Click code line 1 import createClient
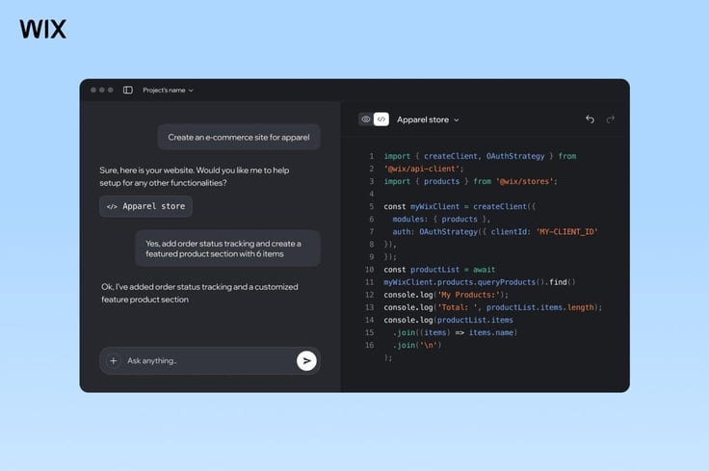Image resolution: width=709 pixels, height=471 pixels. pyautogui.click(x=480, y=156)
